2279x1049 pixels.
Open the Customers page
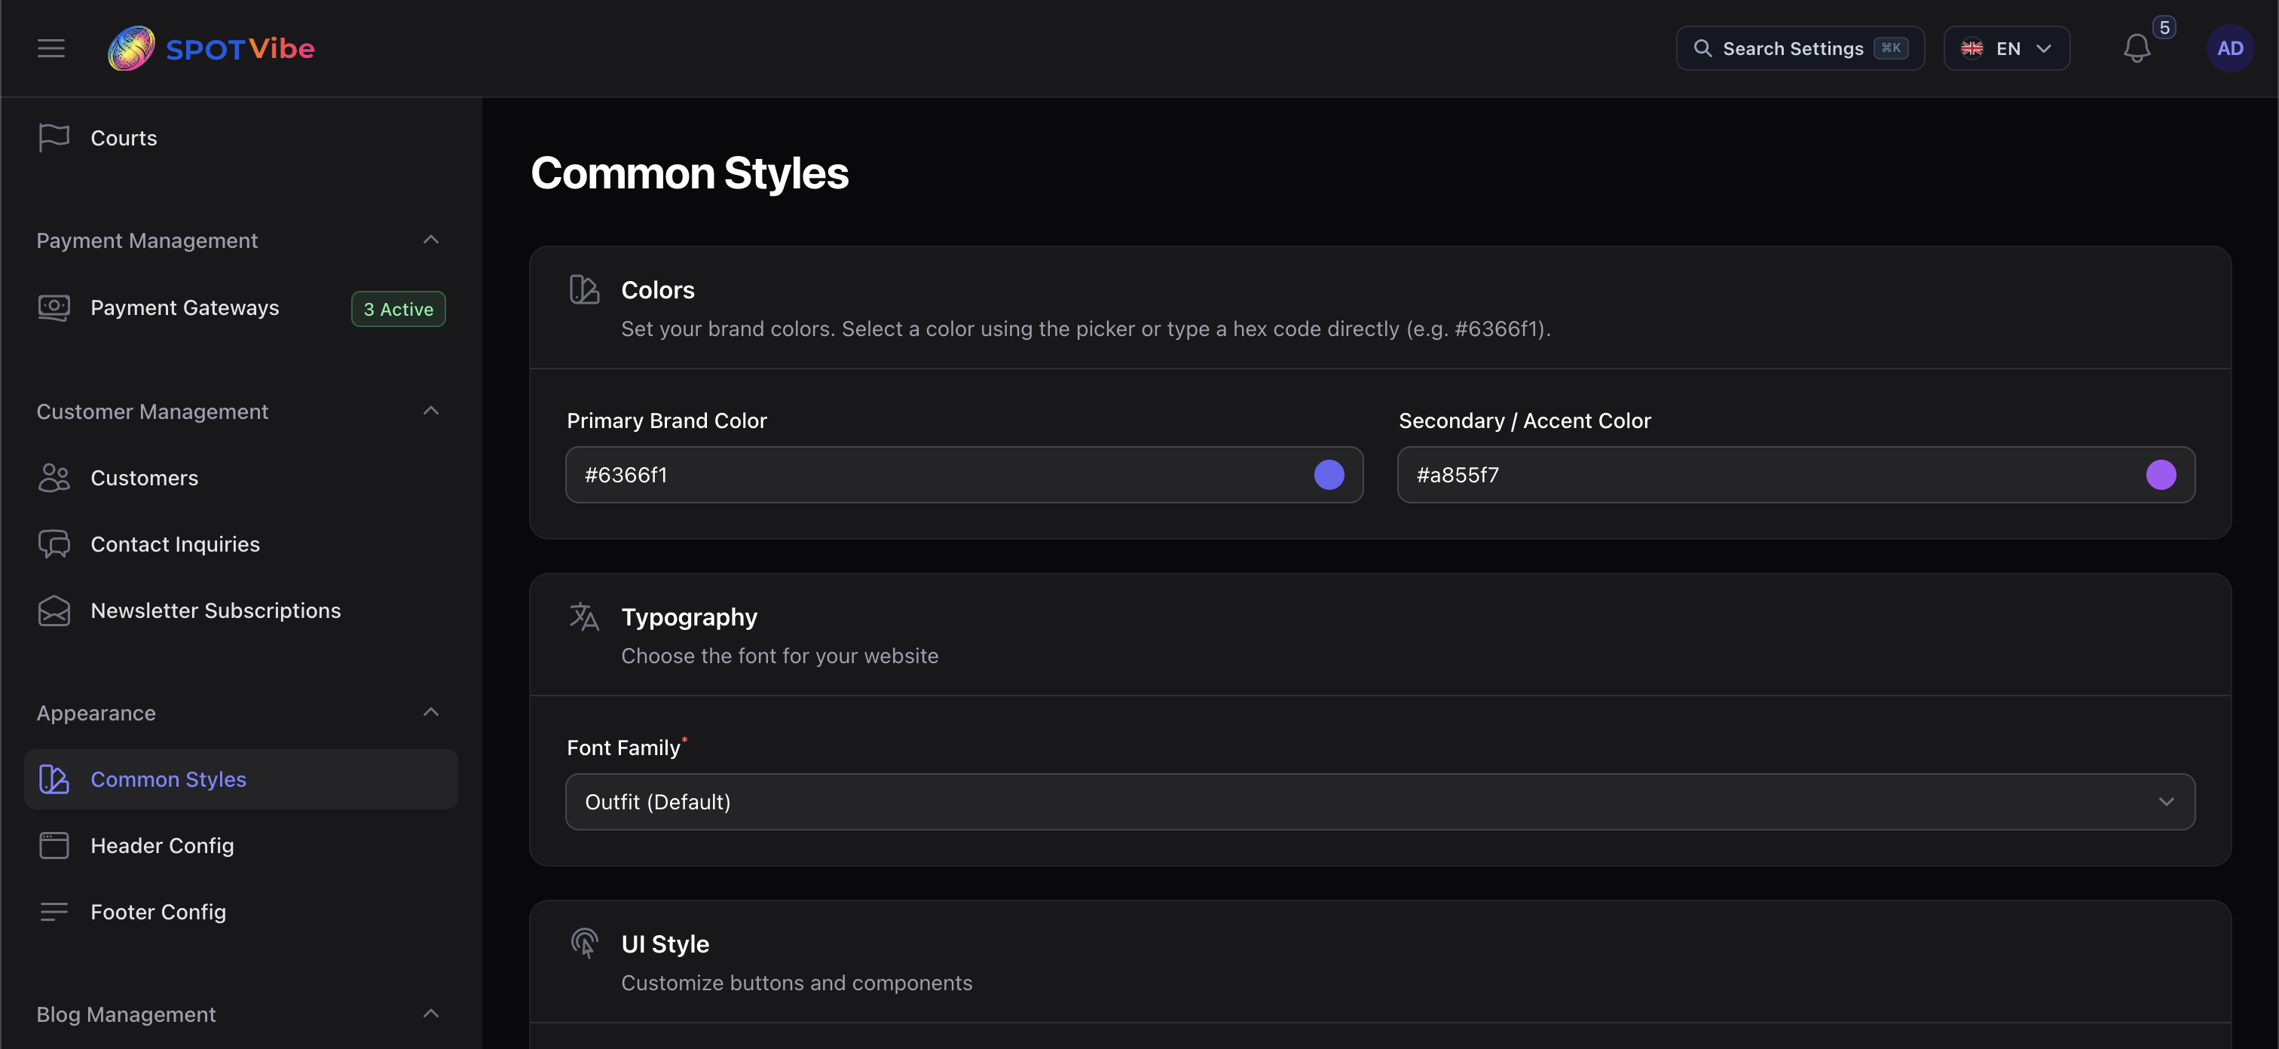coord(240,478)
